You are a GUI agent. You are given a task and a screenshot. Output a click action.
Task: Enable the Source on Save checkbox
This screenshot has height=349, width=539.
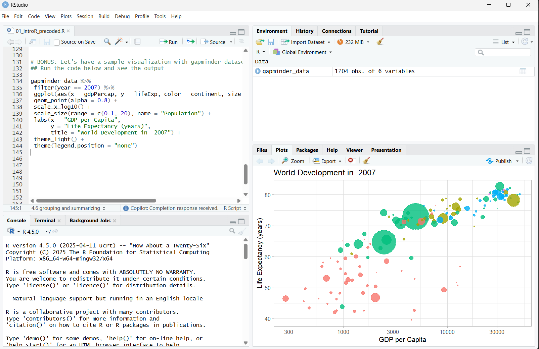(57, 42)
